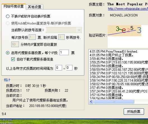Click the 60-minute IP repeat field
Image resolution: width=148 pixels, height=124 pixels.
point(15,44)
